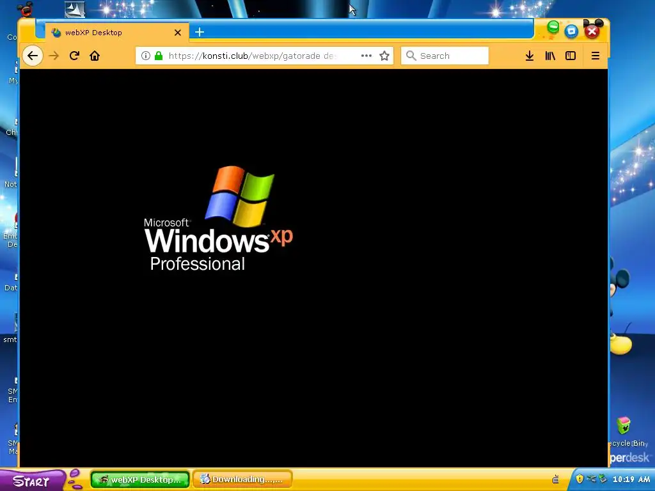Reload the current page
Screen dimensions: 655x491
coord(74,56)
